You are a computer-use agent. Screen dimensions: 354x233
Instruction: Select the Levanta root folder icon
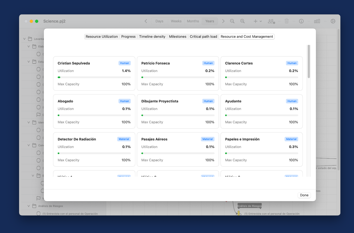[30, 39]
